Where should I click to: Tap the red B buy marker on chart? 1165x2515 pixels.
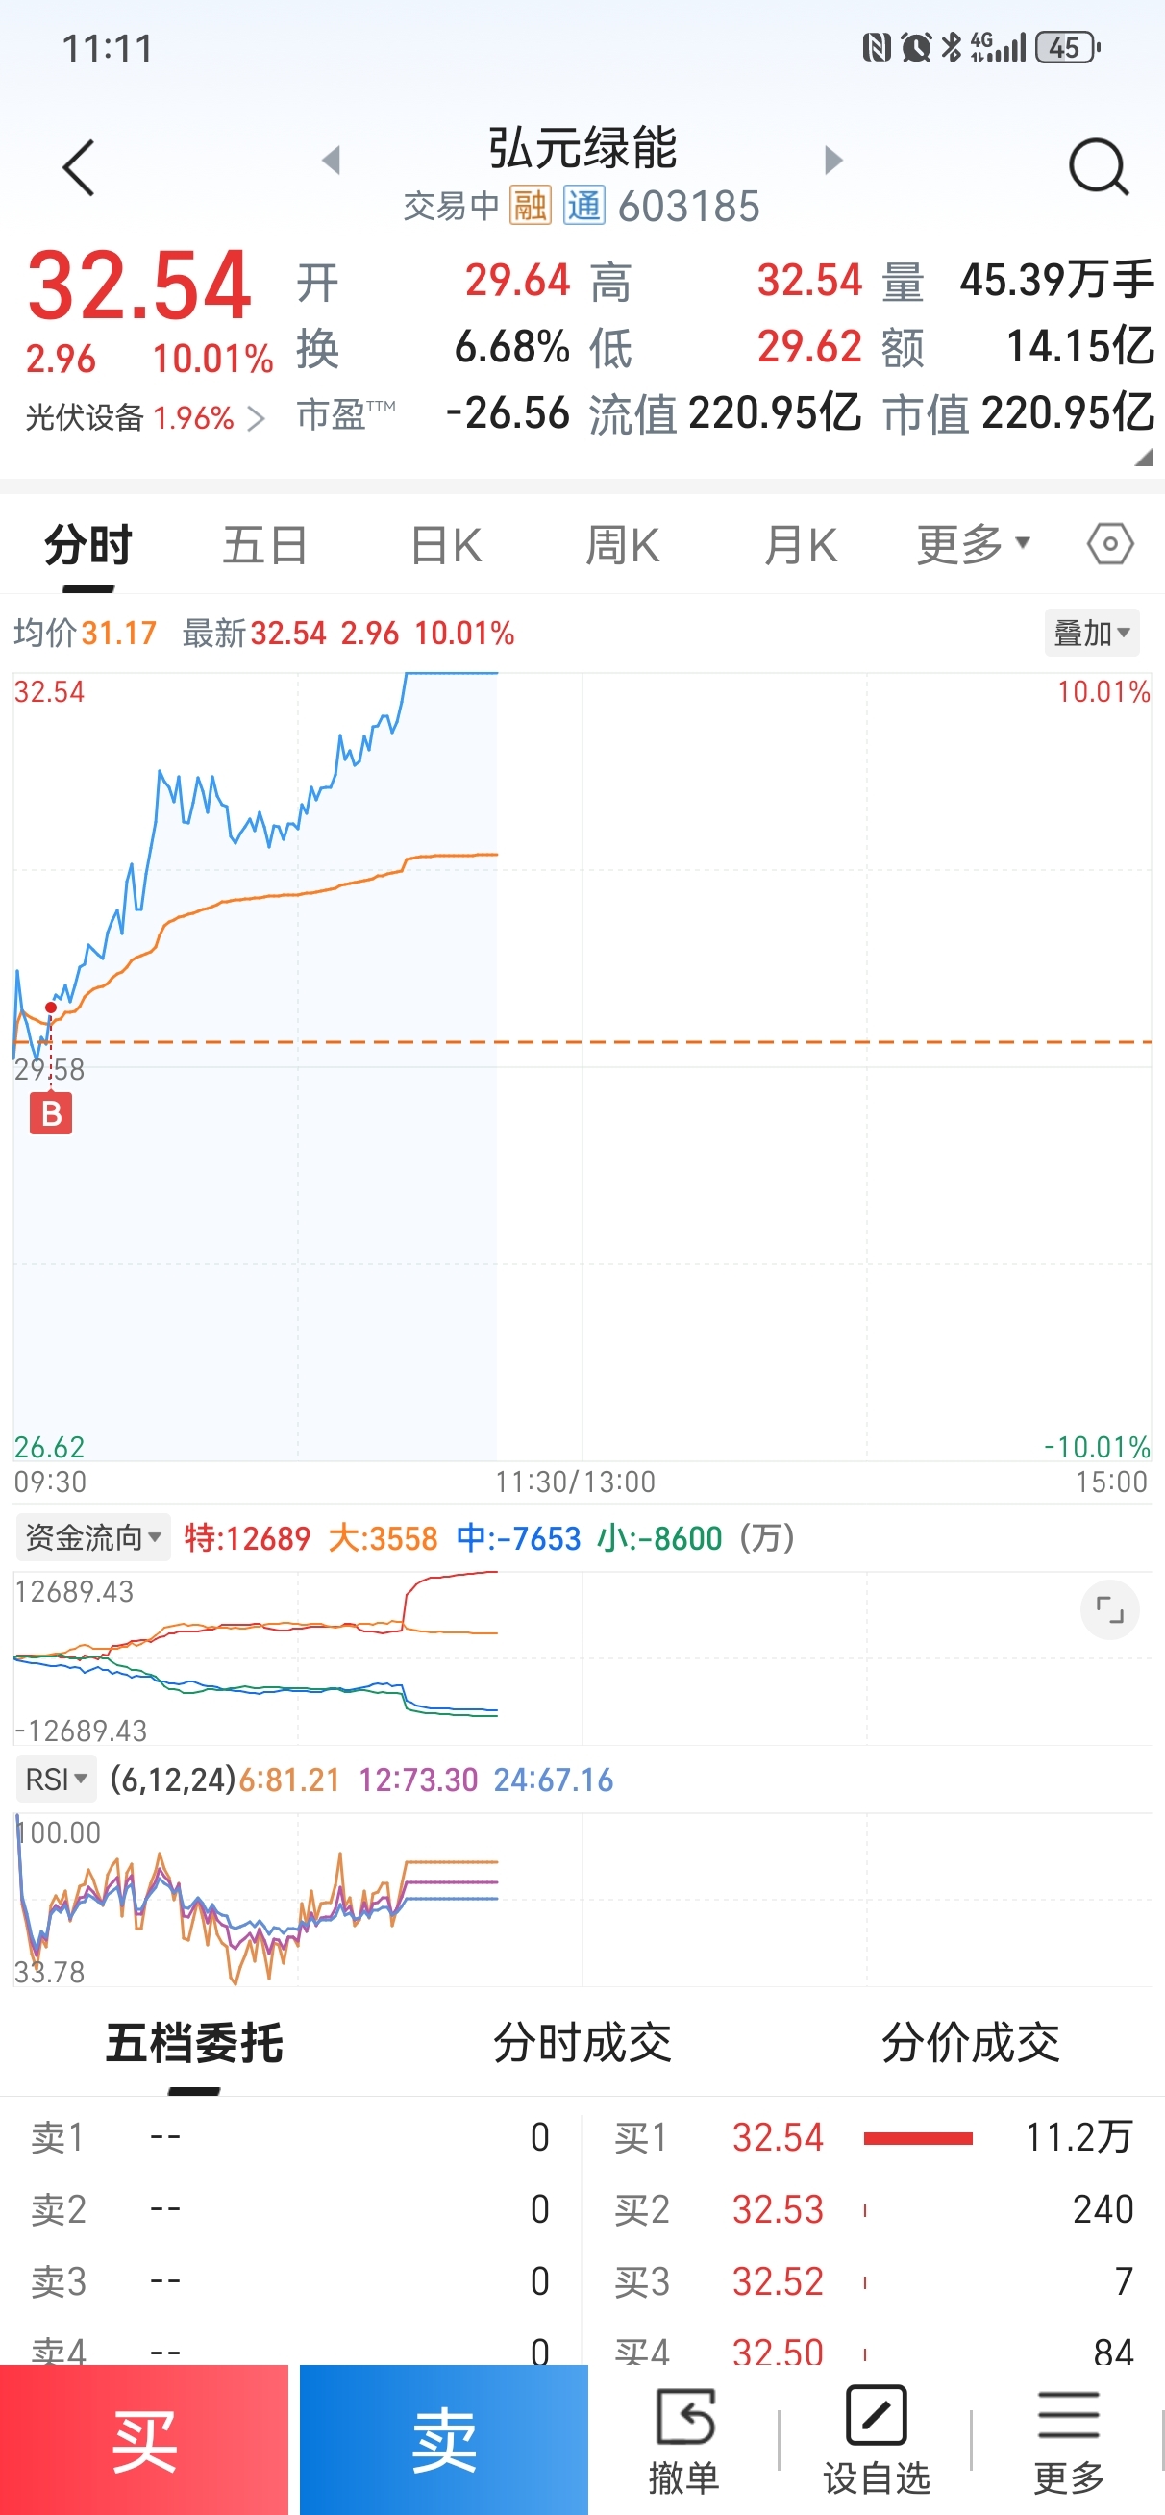point(51,1113)
